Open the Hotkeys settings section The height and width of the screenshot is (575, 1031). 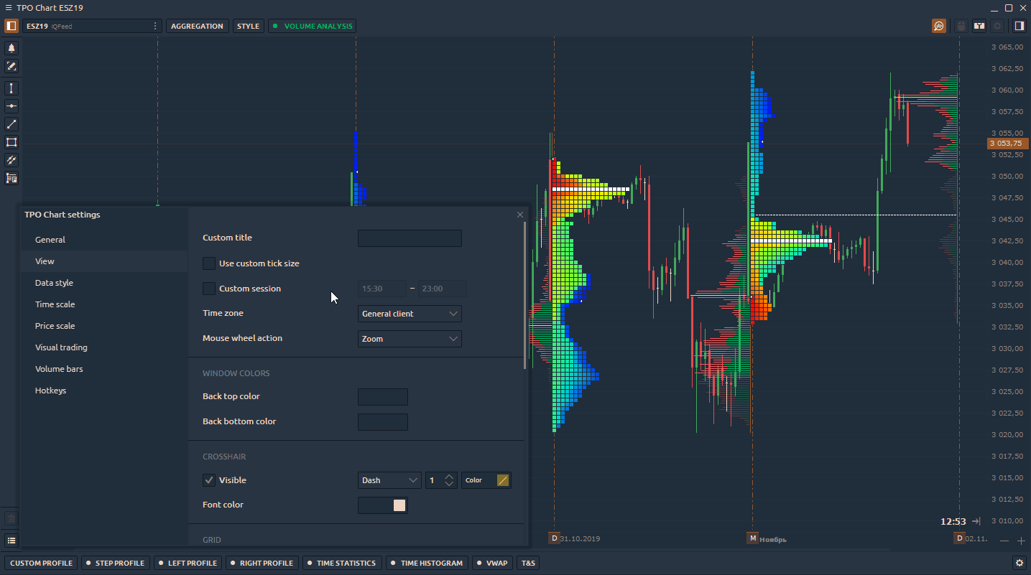click(x=104, y=391)
